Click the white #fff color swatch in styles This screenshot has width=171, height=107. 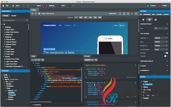click(x=95, y=85)
